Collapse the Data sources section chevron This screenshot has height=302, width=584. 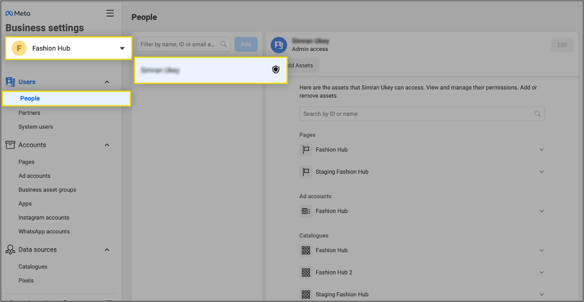[107, 249]
